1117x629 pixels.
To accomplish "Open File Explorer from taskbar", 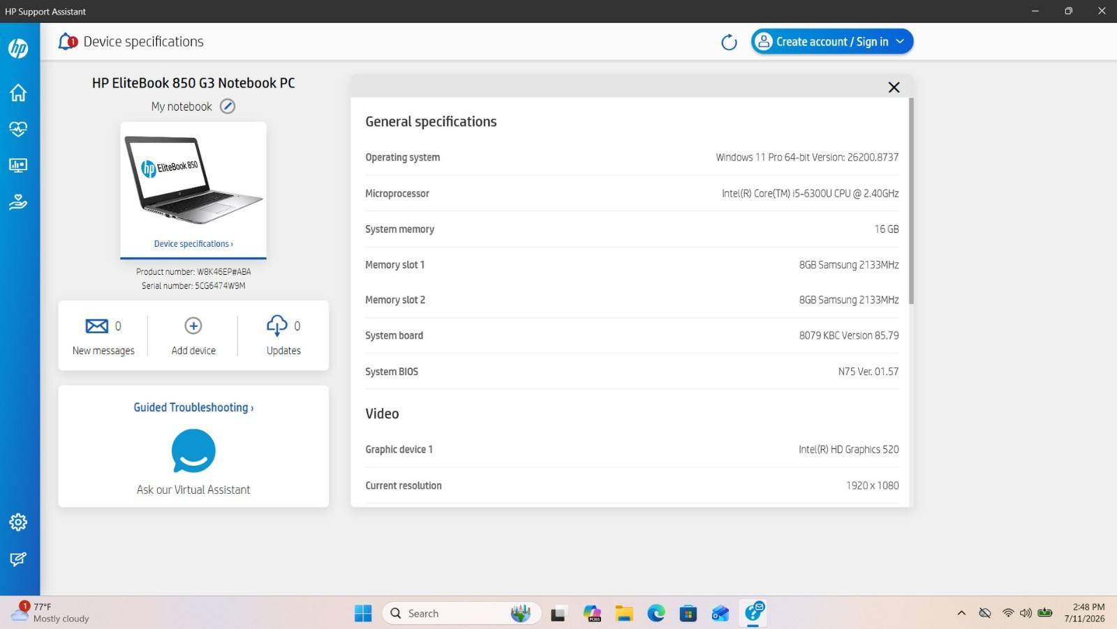I will [624, 614].
